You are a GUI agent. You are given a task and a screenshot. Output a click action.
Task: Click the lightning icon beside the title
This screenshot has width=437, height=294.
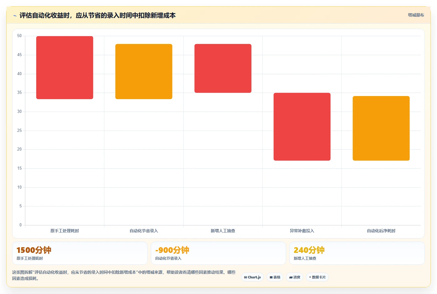(15, 16)
